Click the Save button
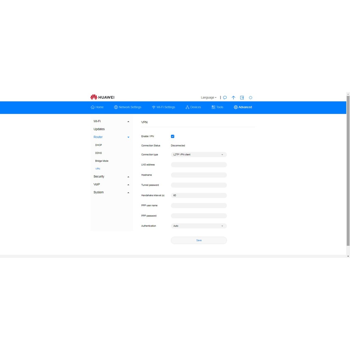 click(x=199, y=240)
